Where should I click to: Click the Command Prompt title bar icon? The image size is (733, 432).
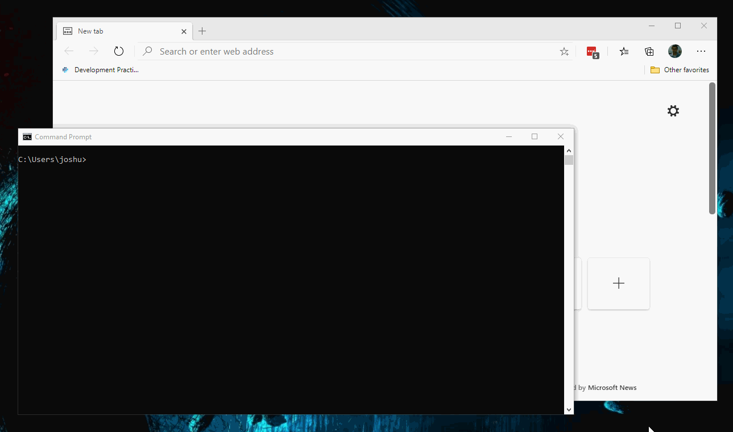click(x=27, y=136)
